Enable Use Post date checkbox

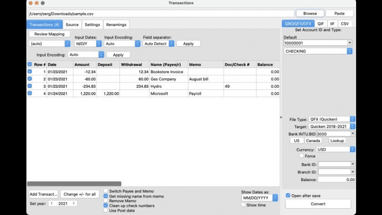pyautogui.click(x=105, y=210)
